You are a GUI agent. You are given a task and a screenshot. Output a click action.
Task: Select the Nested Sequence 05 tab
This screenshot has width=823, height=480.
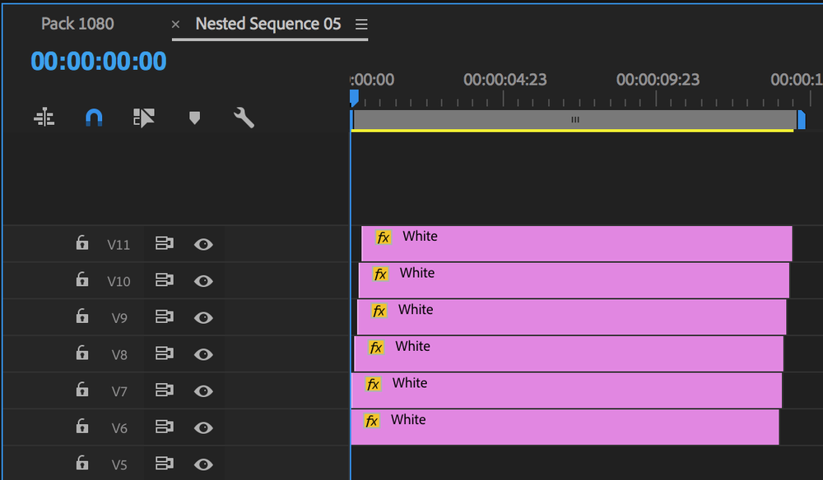pos(267,24)
